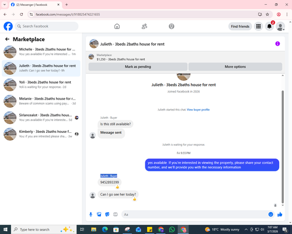The image size is (292, 234).
Task: Show hidden system tray icons
Action: 246,229
